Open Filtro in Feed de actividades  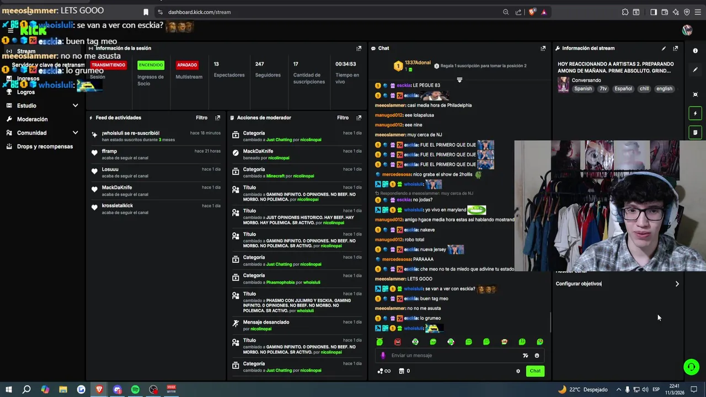201,118
